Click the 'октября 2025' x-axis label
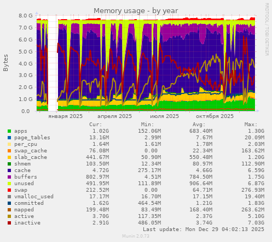 tap(215, 116)
